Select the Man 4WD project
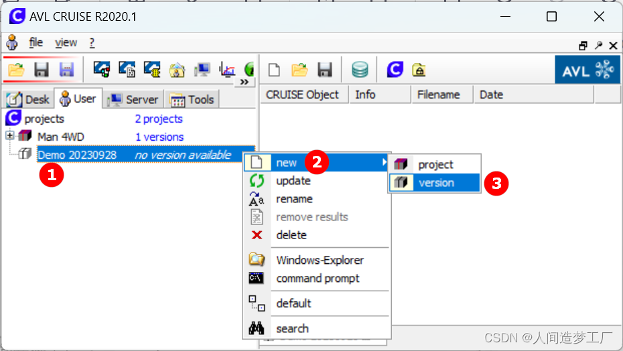This screenshot has width=623, height=351. [x=61, y=137]
